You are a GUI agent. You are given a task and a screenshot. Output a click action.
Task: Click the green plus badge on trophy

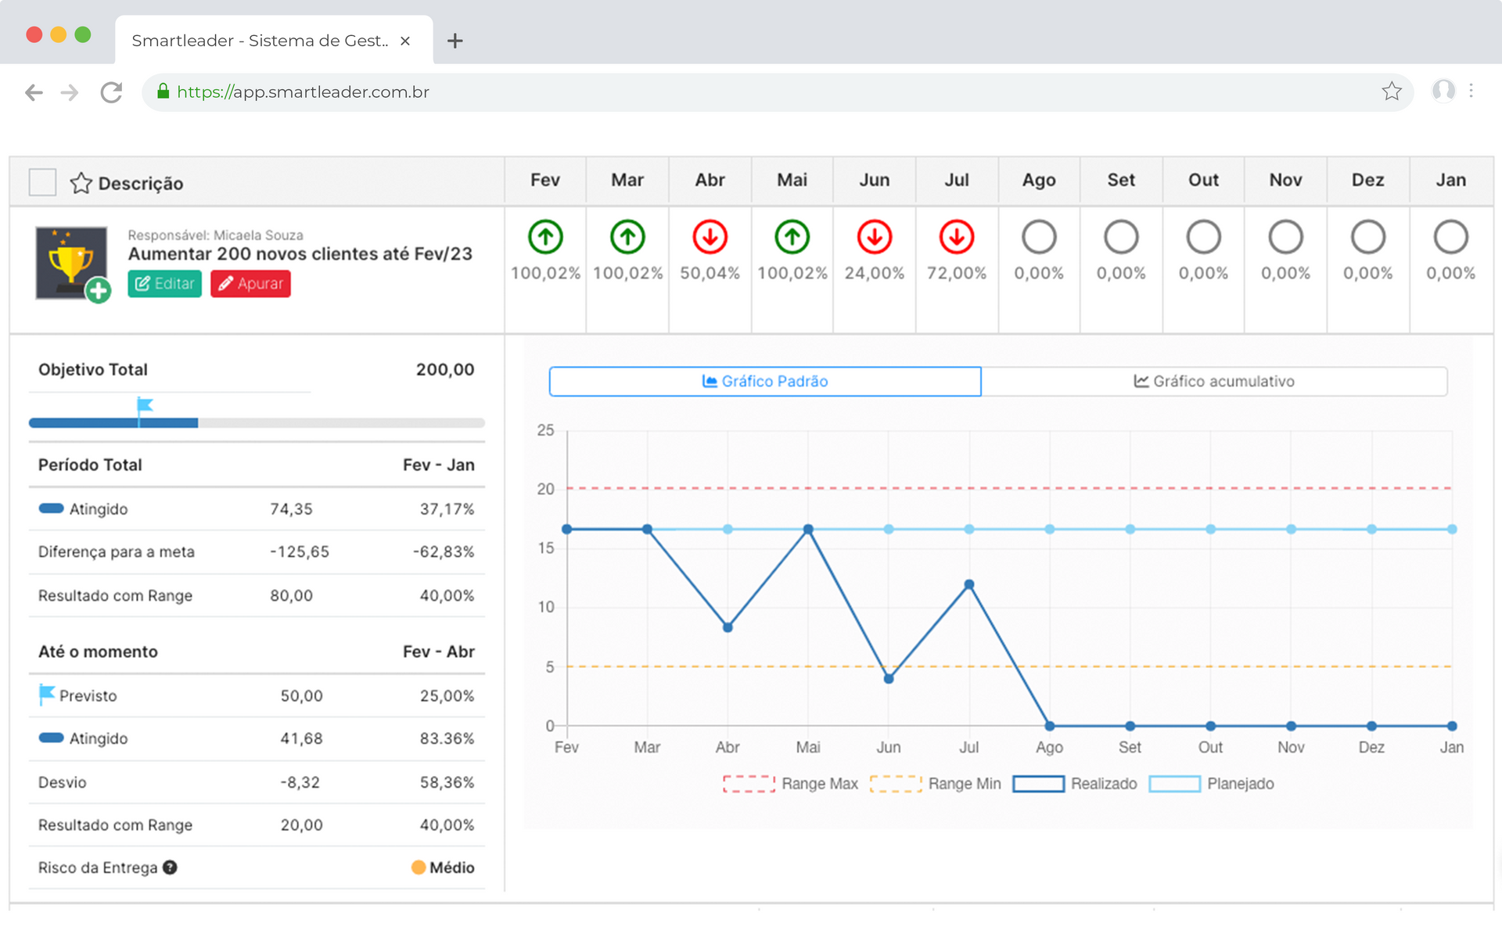pyautogui.click(x=98, y=291)
